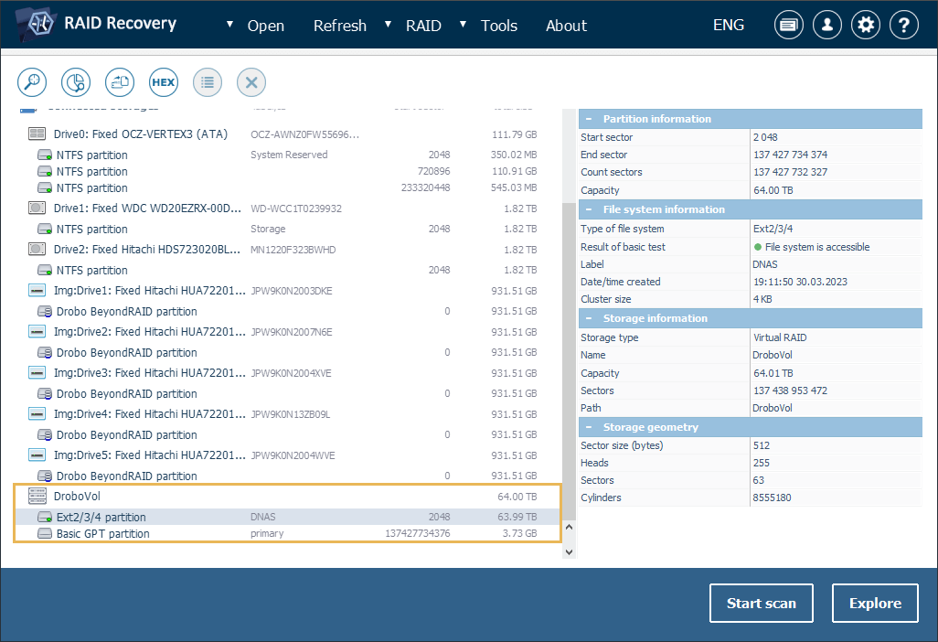Open the scan for lost data magnifier tool

click(32, 82)
